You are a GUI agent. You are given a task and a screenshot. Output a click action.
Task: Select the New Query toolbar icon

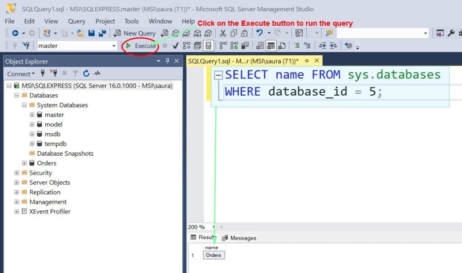click(x=134, y=32)
